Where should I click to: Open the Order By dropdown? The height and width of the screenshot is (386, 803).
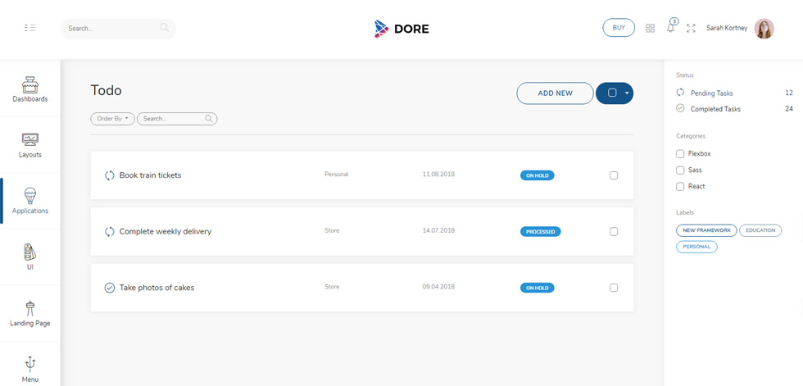[x=113, y=119]
